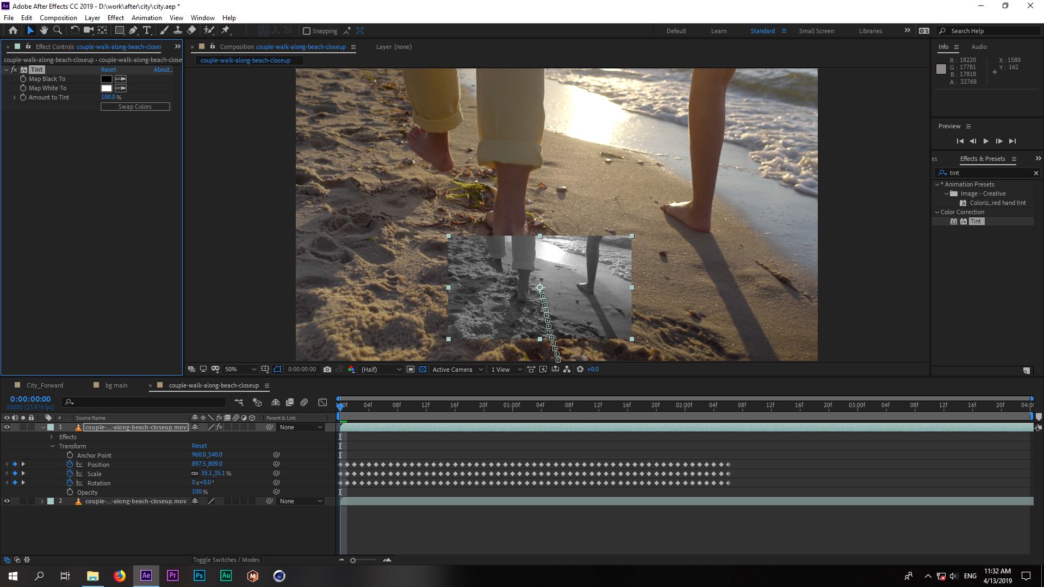Click the Composition tab menu

tap(57, 17)
